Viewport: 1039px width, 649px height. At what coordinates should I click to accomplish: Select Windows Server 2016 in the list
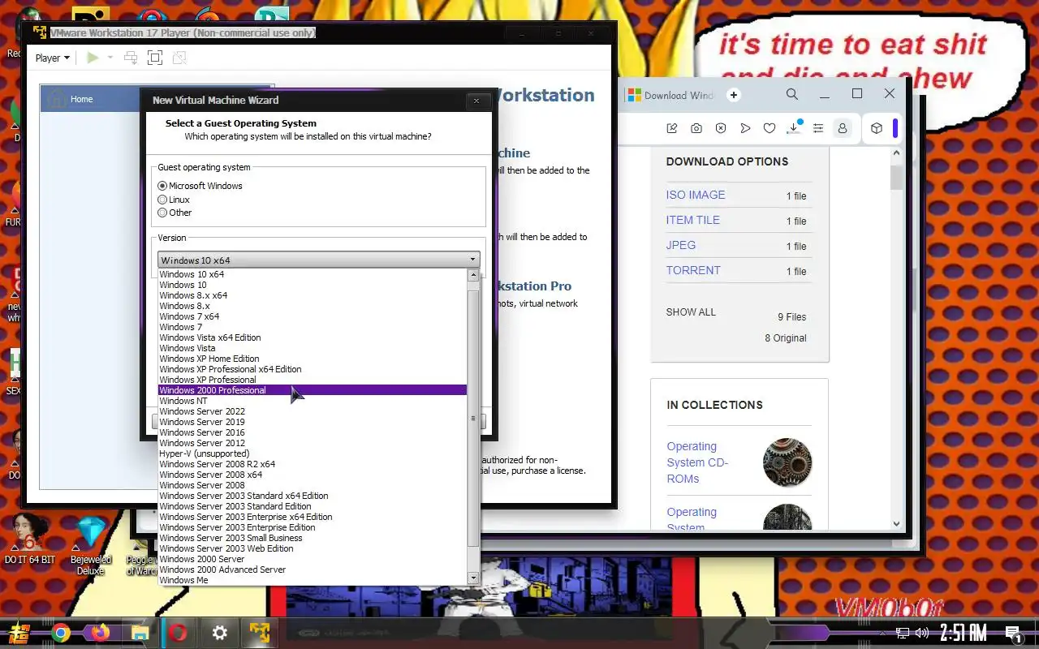tap(313, 432)
